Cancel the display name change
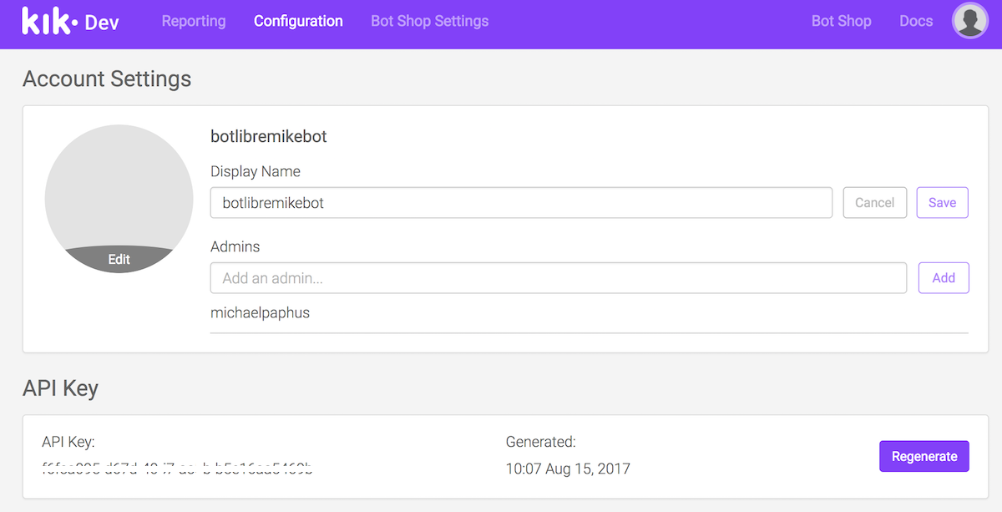This screenshot has width=1002, height=512. point(874,203)
